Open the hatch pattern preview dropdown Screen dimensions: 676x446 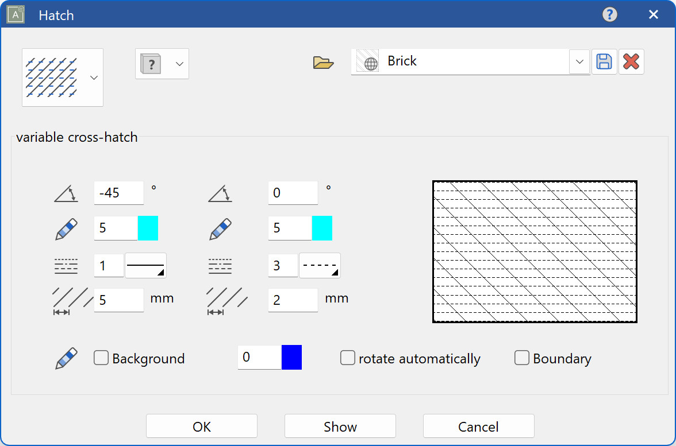(94, 77)
